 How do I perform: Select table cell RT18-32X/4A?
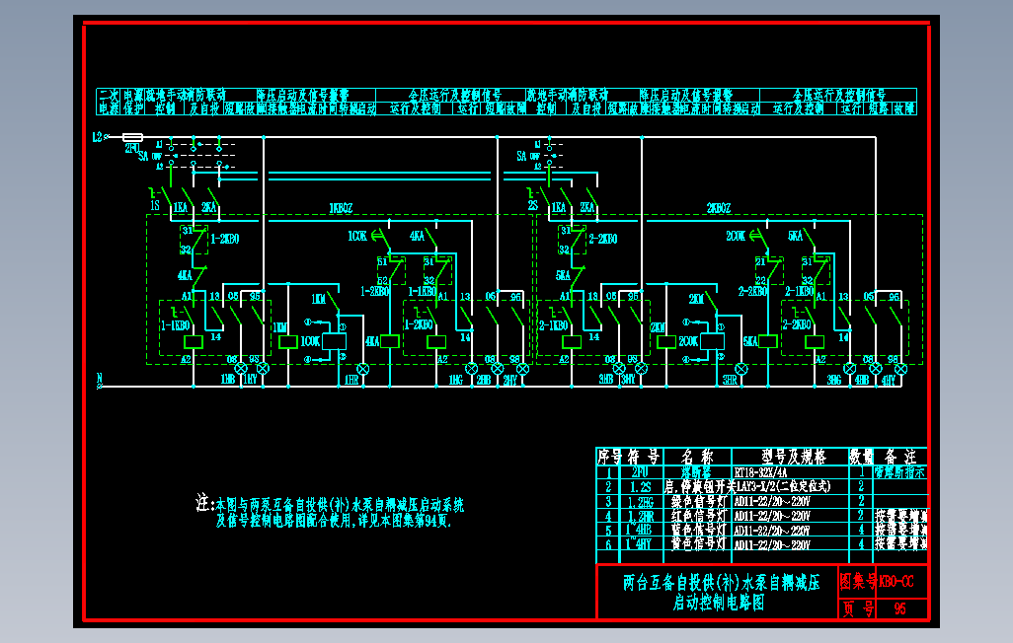760,472
